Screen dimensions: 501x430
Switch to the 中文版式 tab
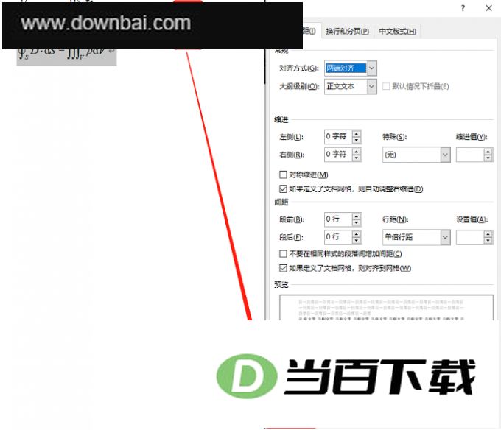(x=397, y=31)
